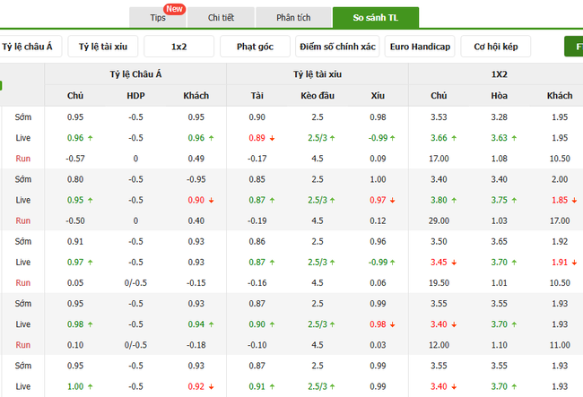Click red down arrow beside 0.89
The image size is (583, 397).
tap(271, 138)
